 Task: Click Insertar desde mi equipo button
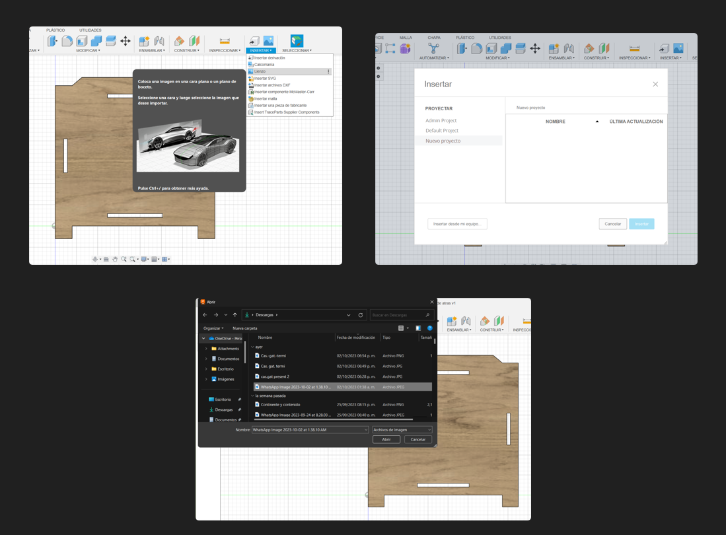457,224
